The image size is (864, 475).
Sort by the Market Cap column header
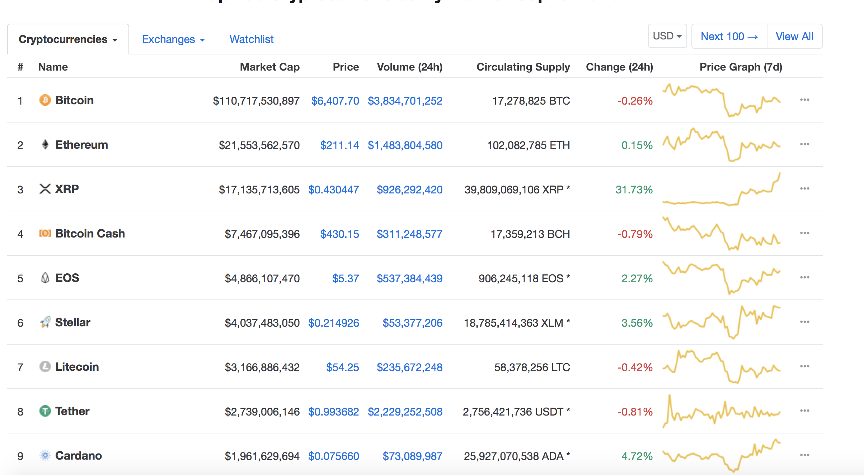[x=270, y=67]
